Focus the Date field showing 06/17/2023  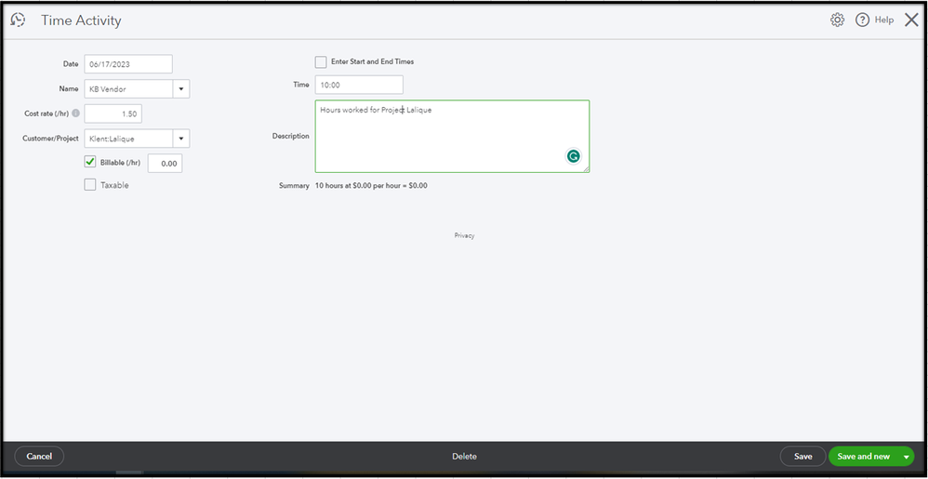point(128,64)
